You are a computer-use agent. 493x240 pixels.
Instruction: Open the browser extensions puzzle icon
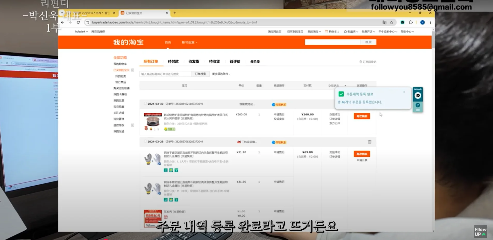pos(411,22)
